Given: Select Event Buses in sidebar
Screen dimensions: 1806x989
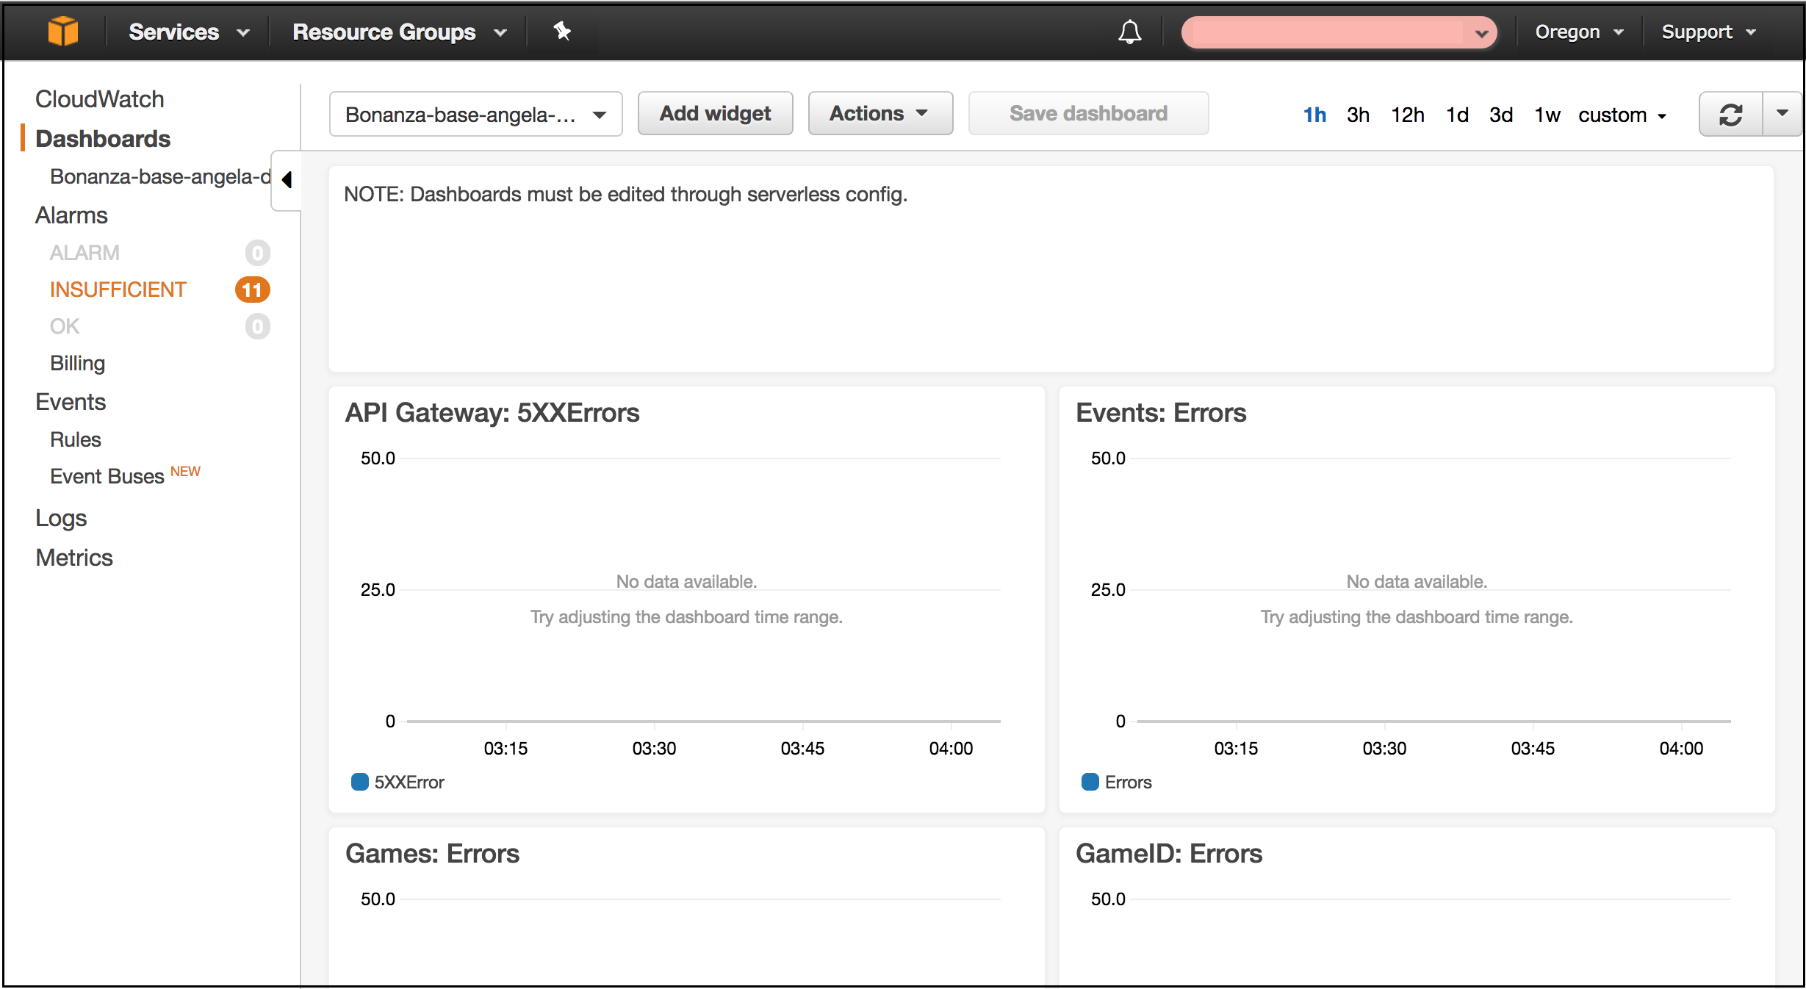Looking at the screenshot, I should (x=105, y=475).
